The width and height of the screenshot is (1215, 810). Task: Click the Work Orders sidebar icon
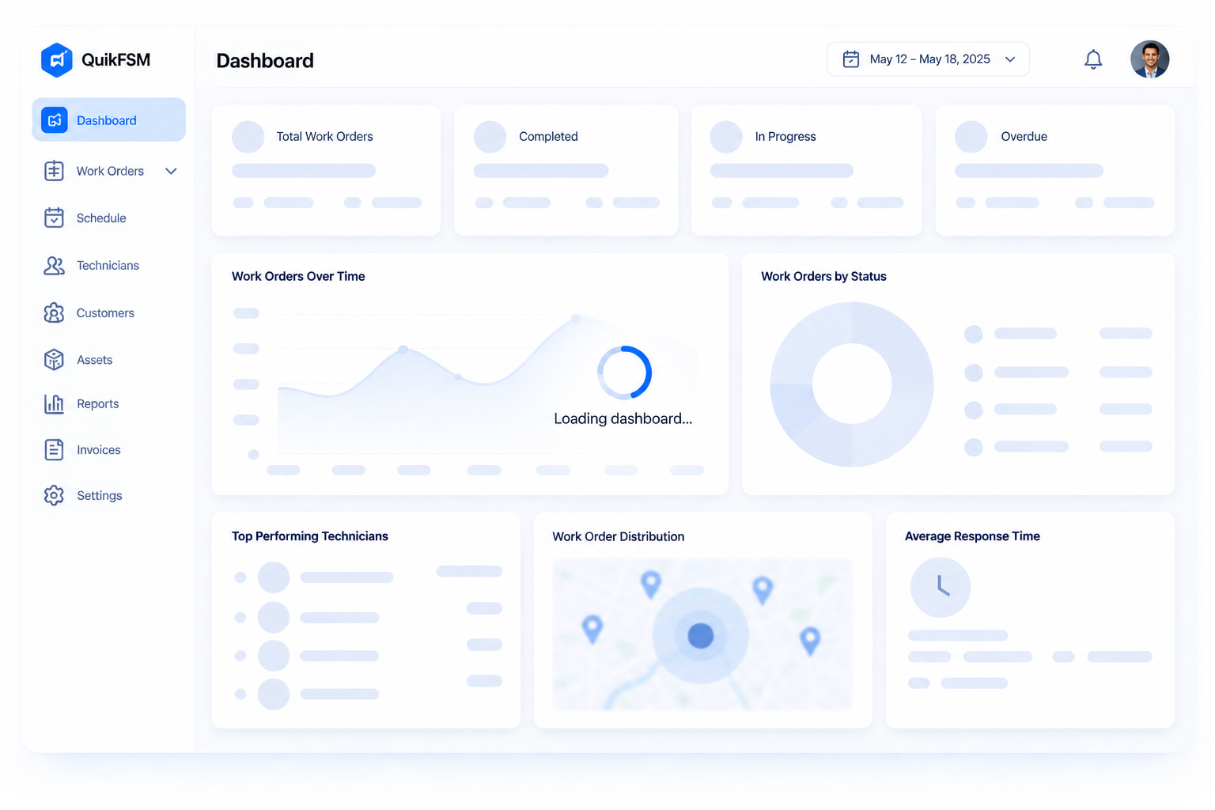tap(54, 171)
